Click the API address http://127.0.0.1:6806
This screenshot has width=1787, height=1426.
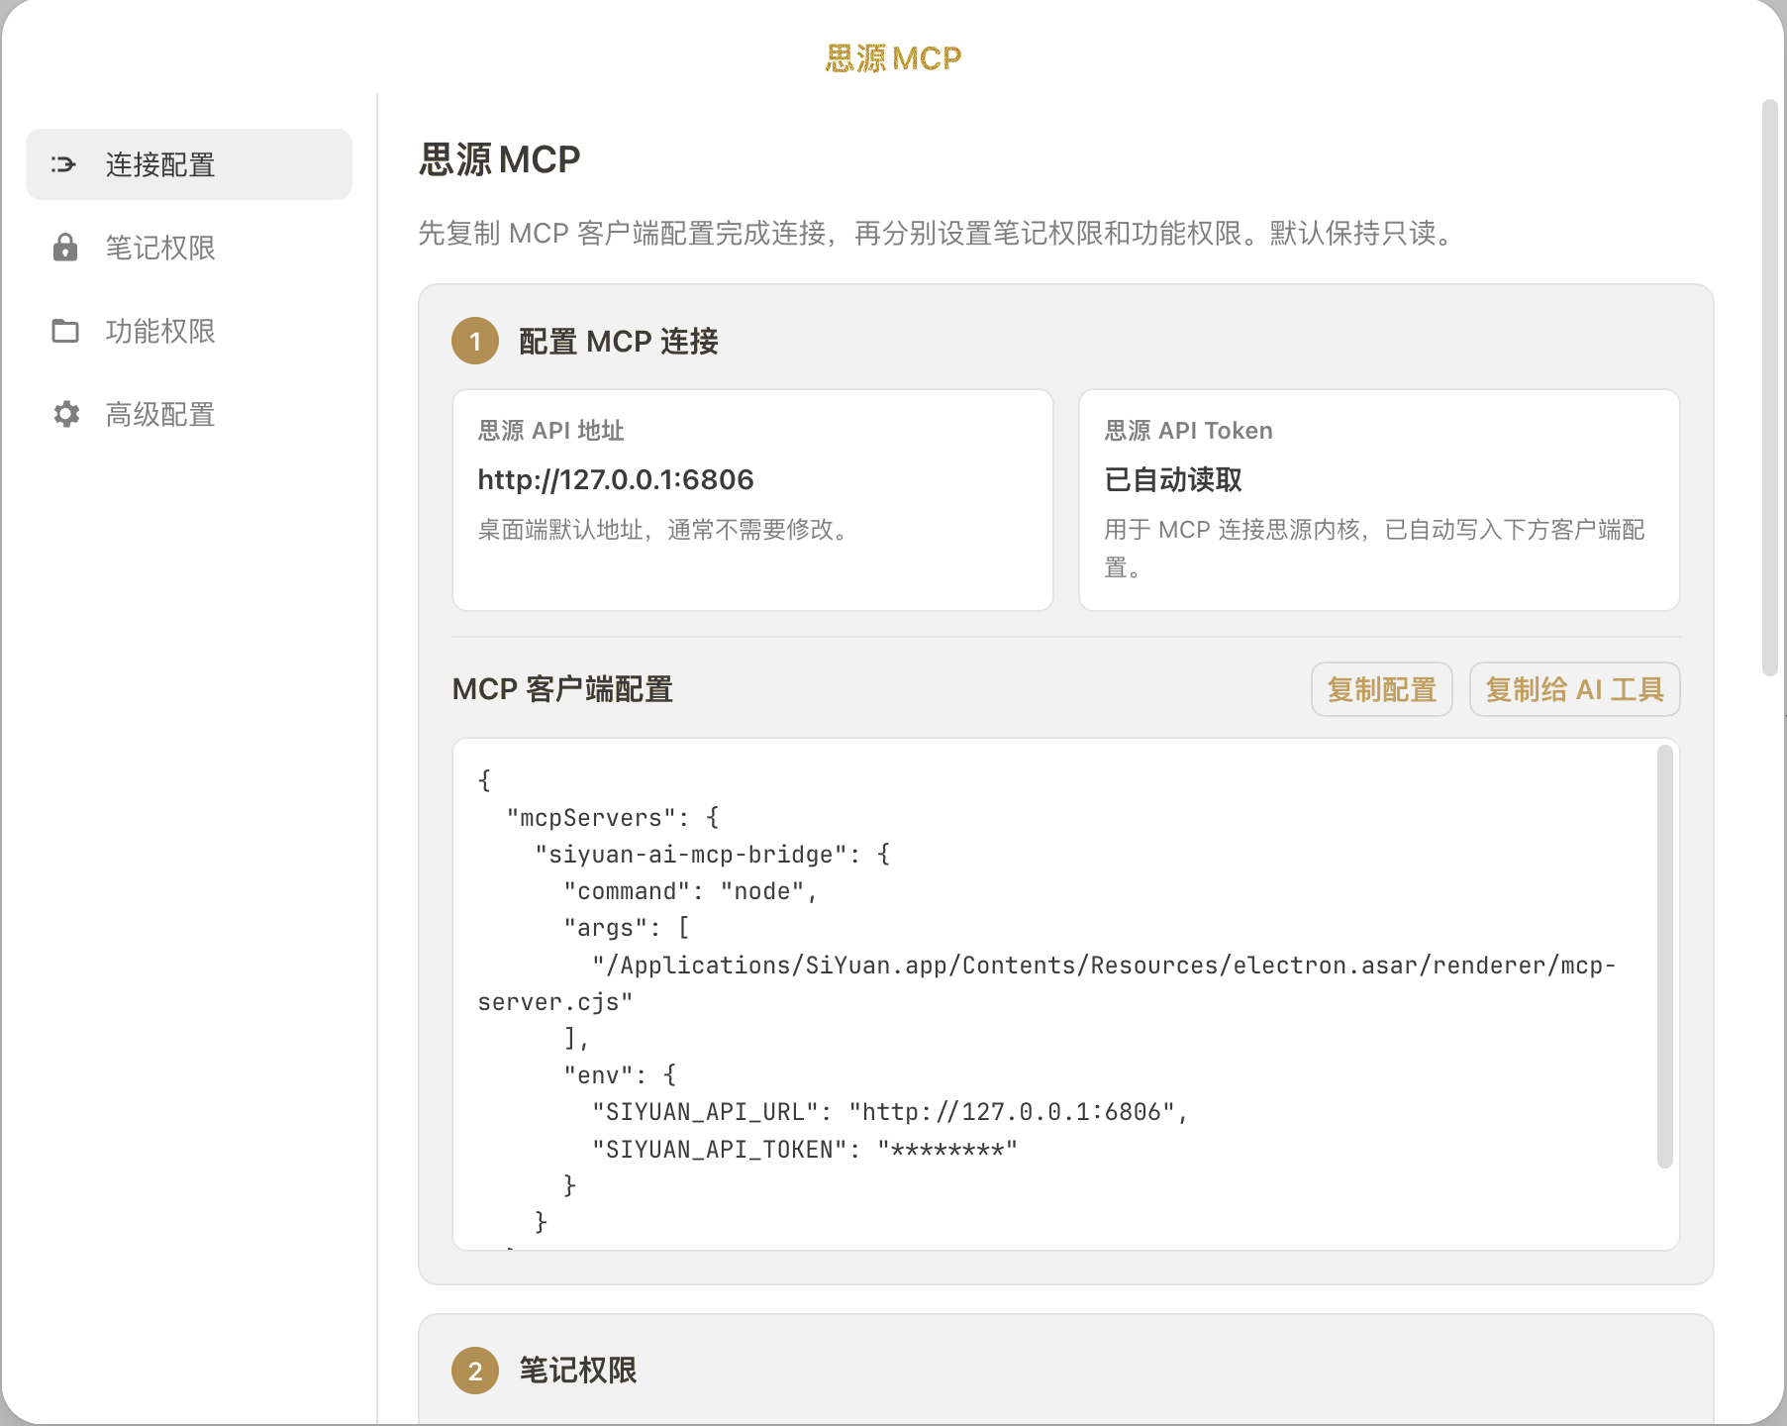[615, 480]
